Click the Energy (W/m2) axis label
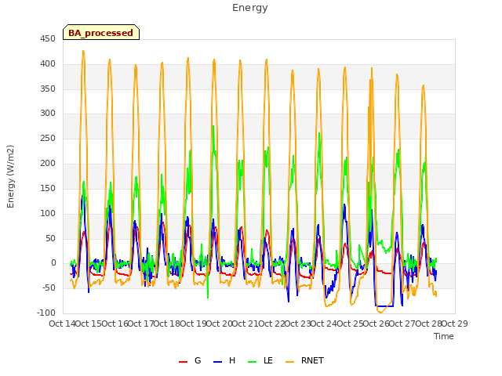 click(10, 176)
